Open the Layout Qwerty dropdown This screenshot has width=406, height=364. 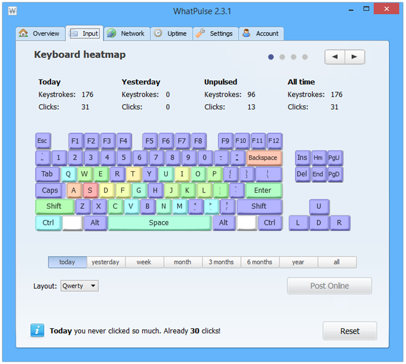(x=79, y=286)
